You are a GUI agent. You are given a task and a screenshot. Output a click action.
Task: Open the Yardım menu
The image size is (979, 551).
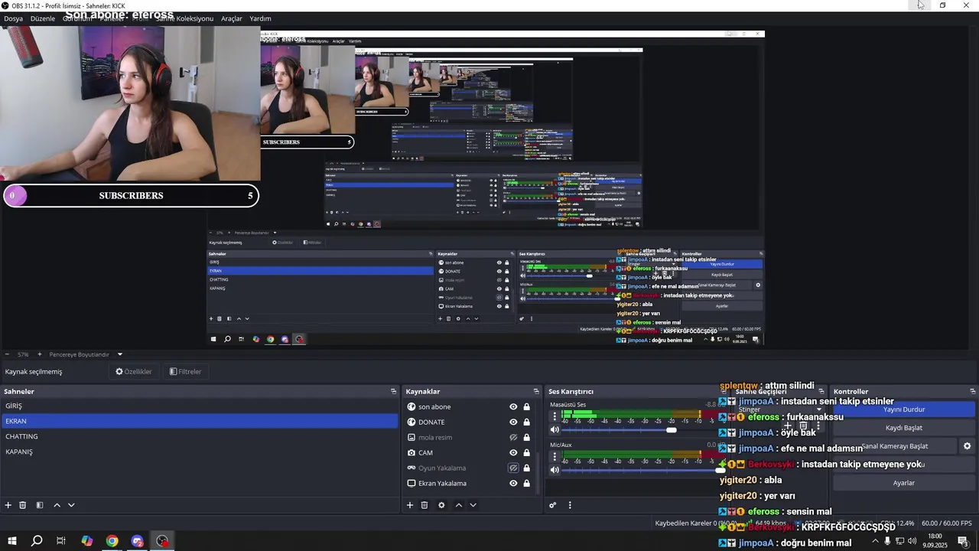coord(260,18)
